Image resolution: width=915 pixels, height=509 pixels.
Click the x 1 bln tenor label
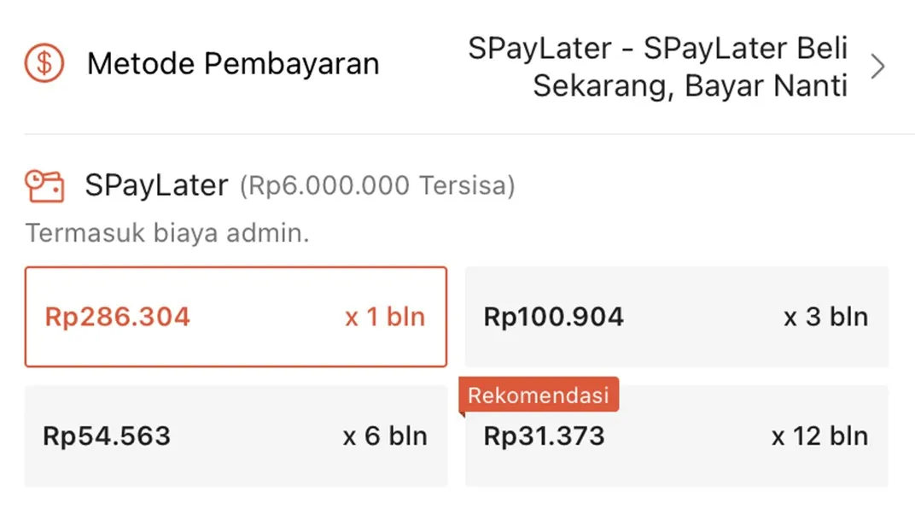pyautogui.click(x=385, y=317)
